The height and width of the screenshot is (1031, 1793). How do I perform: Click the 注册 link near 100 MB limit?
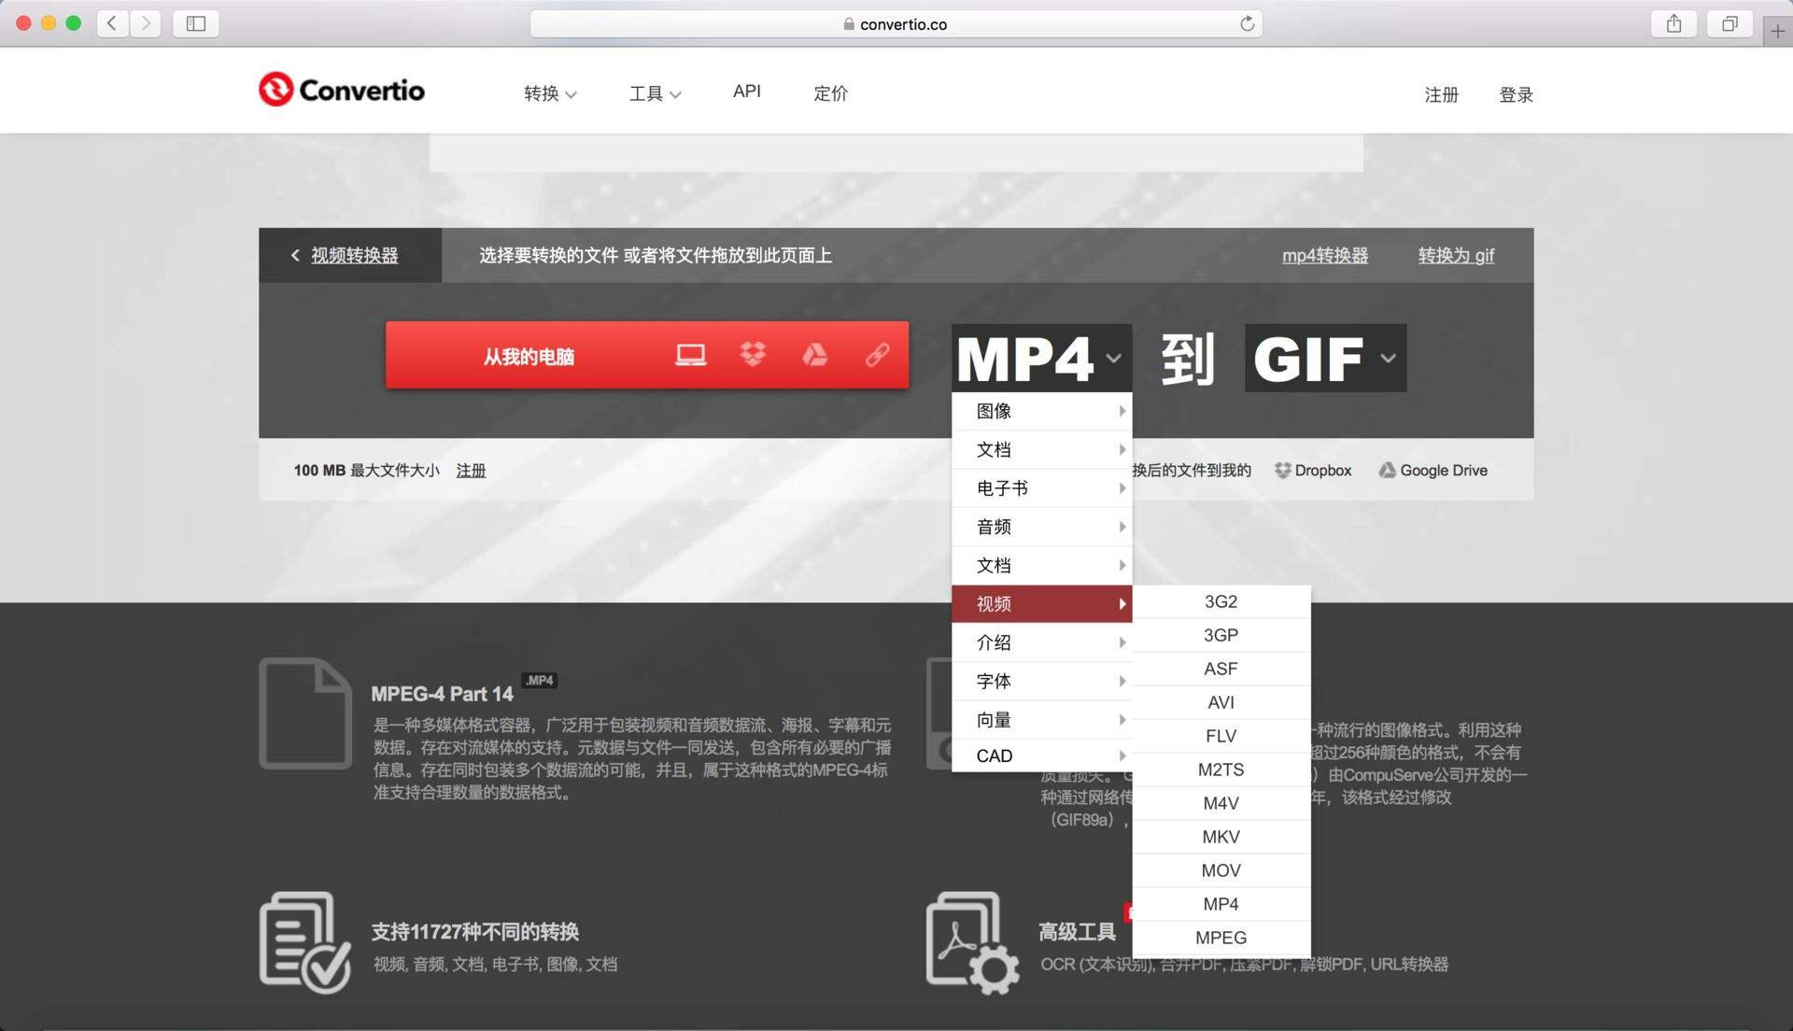coord(471,471)
